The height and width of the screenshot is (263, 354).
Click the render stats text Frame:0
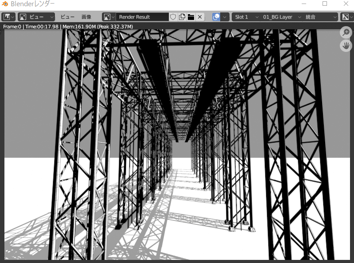coord(12,27)
